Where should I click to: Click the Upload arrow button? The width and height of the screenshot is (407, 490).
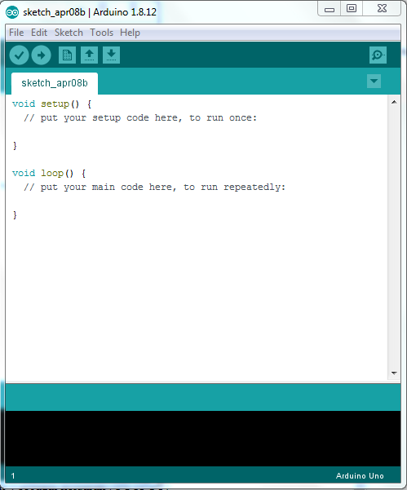point(41,55)
